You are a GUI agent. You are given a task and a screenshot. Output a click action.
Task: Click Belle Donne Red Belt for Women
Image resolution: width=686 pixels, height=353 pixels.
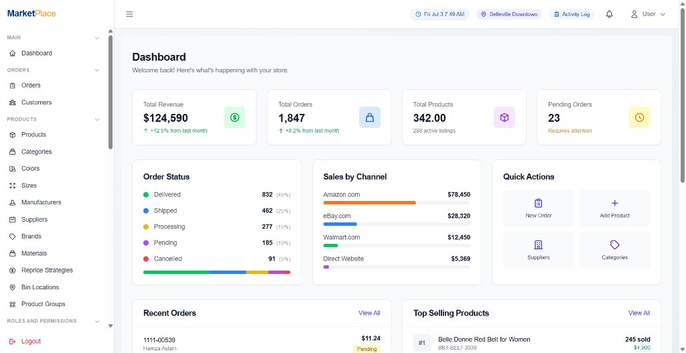coord(484,340)
